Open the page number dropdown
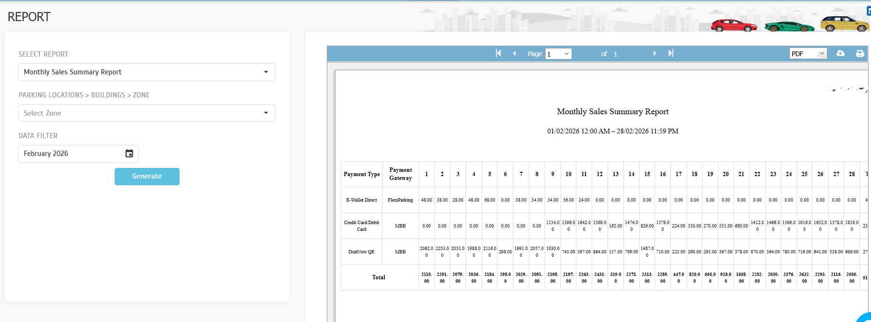 (558, 54)
